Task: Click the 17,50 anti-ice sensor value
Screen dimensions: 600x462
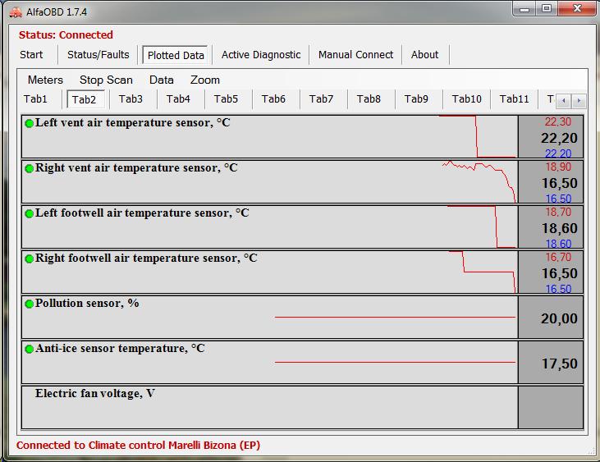Action: coord(560,364)
